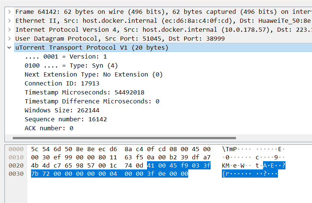Click highlighted hex byte 0e in row 0030
This screenshot has width=312, height=203.
162,174
